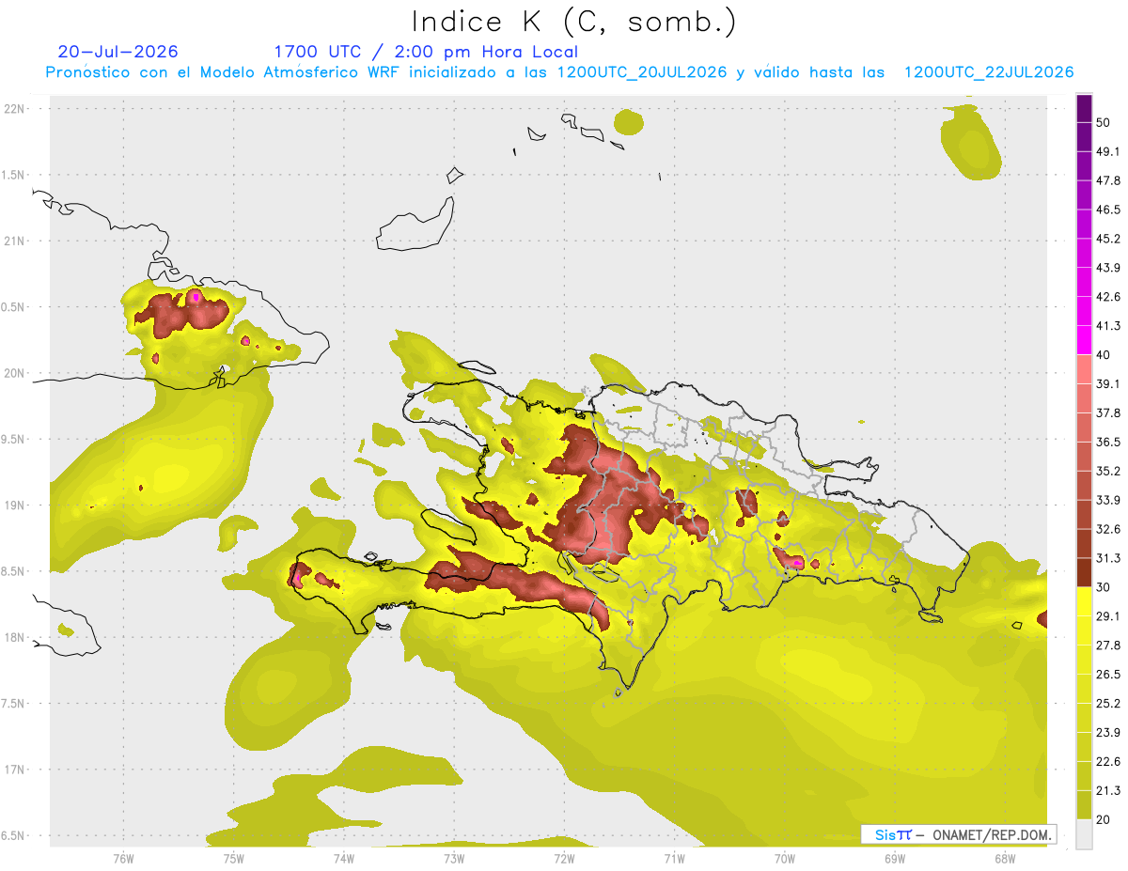Select the 20-Jul-2026 date label
This screenshot has height=871, width=1128.
coord(117,52)
